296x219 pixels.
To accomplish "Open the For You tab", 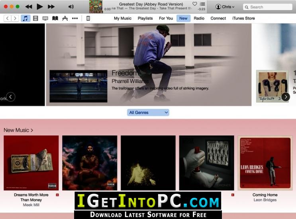I will click(166, 18).
